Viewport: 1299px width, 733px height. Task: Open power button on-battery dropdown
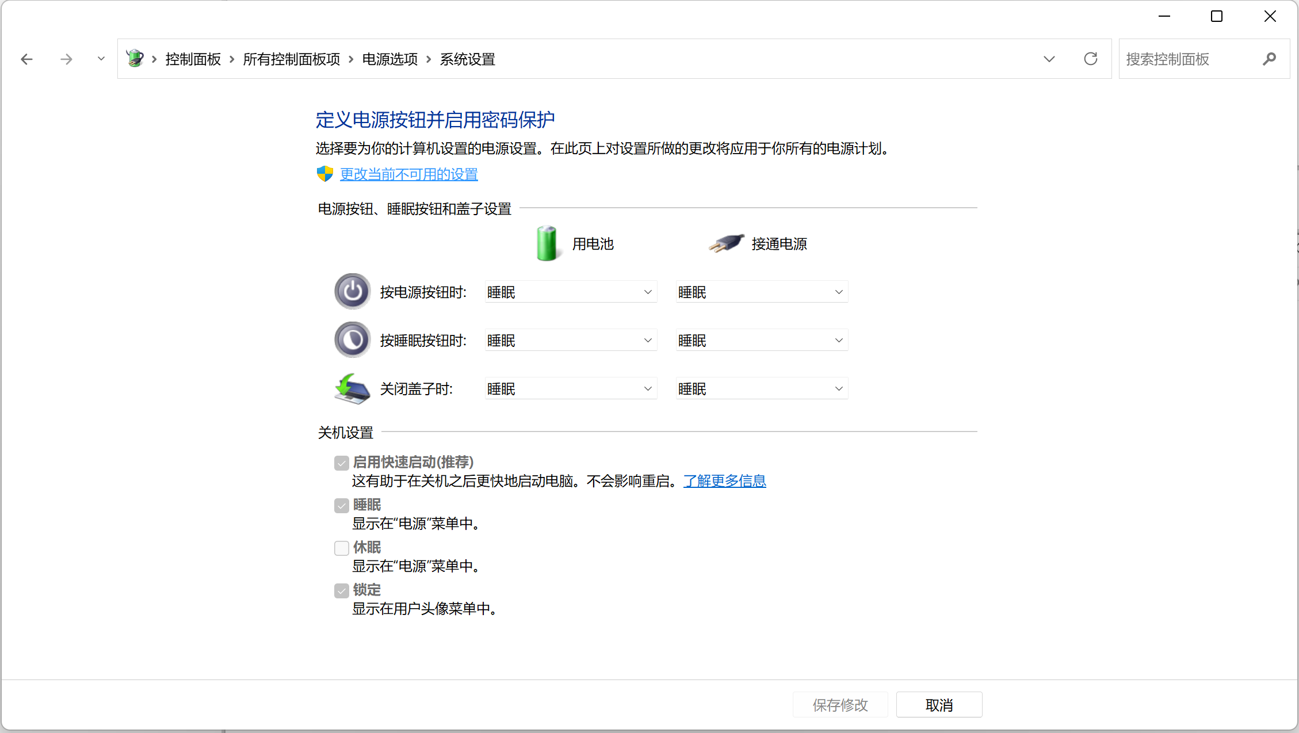570,292
